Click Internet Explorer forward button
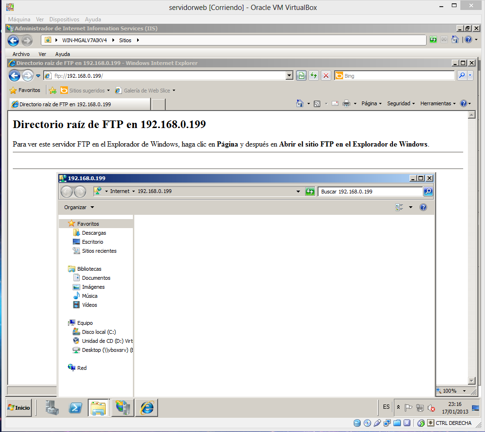 point(28,76)
